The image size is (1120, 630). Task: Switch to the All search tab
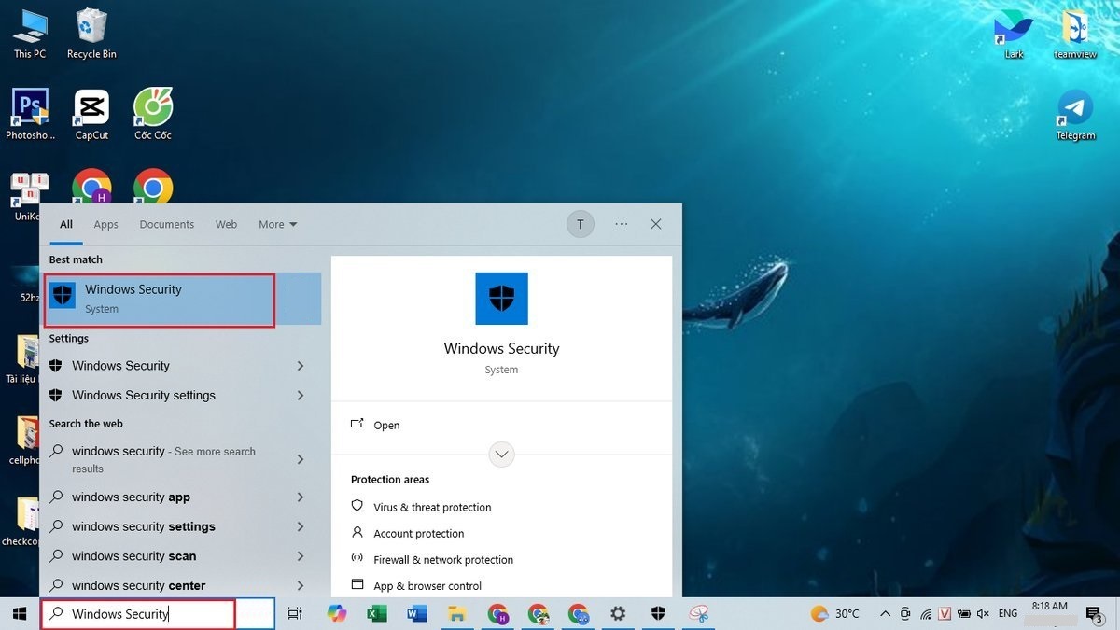(x=66, y=224)
